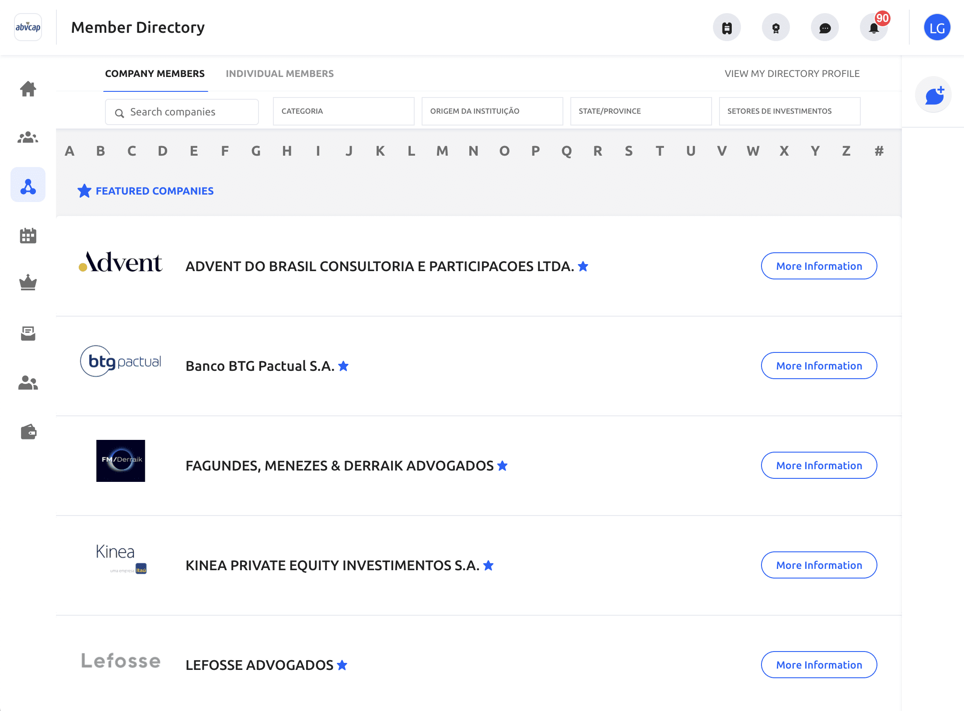
Task: Open the notifications bell icon
Action: pyautogui.click(x=873, y=28)
